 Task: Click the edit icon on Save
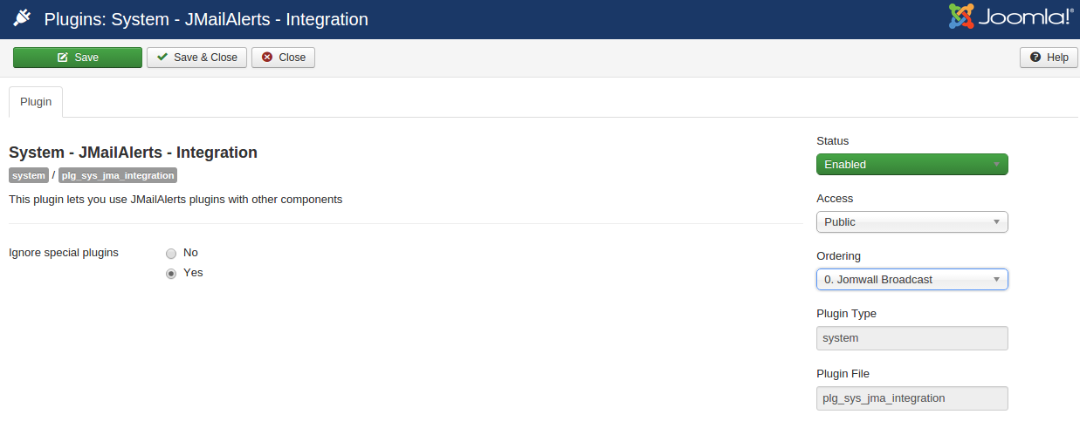pyautogui.click(x=63, y=58)
